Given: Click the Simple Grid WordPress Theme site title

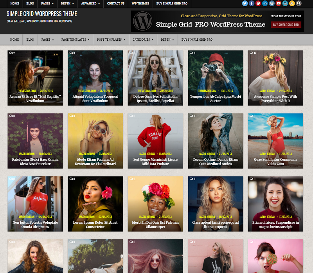Looking at the screenshot, I should click(42, 14).
